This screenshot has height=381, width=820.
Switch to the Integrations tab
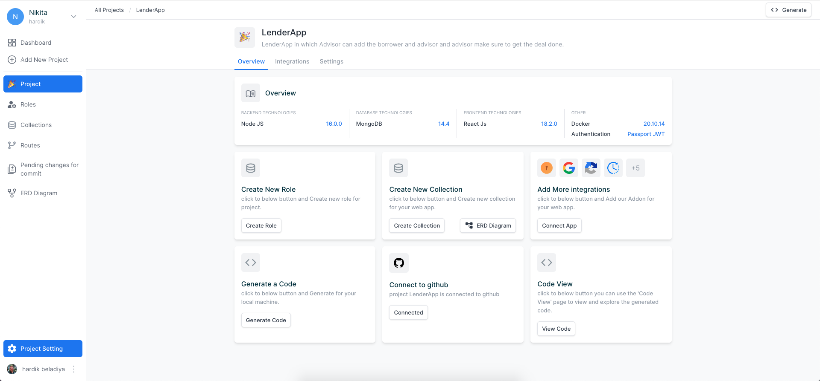[292, 61]
